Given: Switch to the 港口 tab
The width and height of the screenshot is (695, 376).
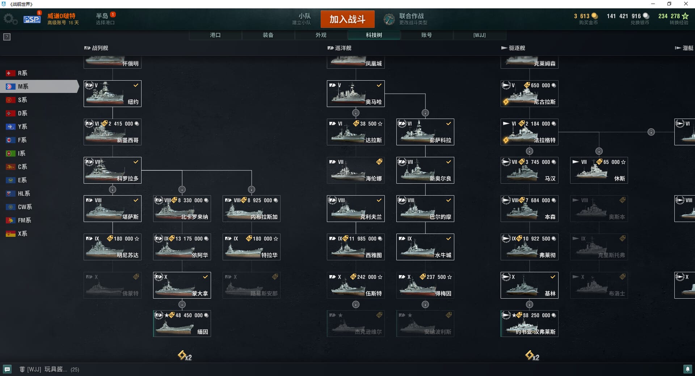Looking at the screenshot, I should point(215,35).
